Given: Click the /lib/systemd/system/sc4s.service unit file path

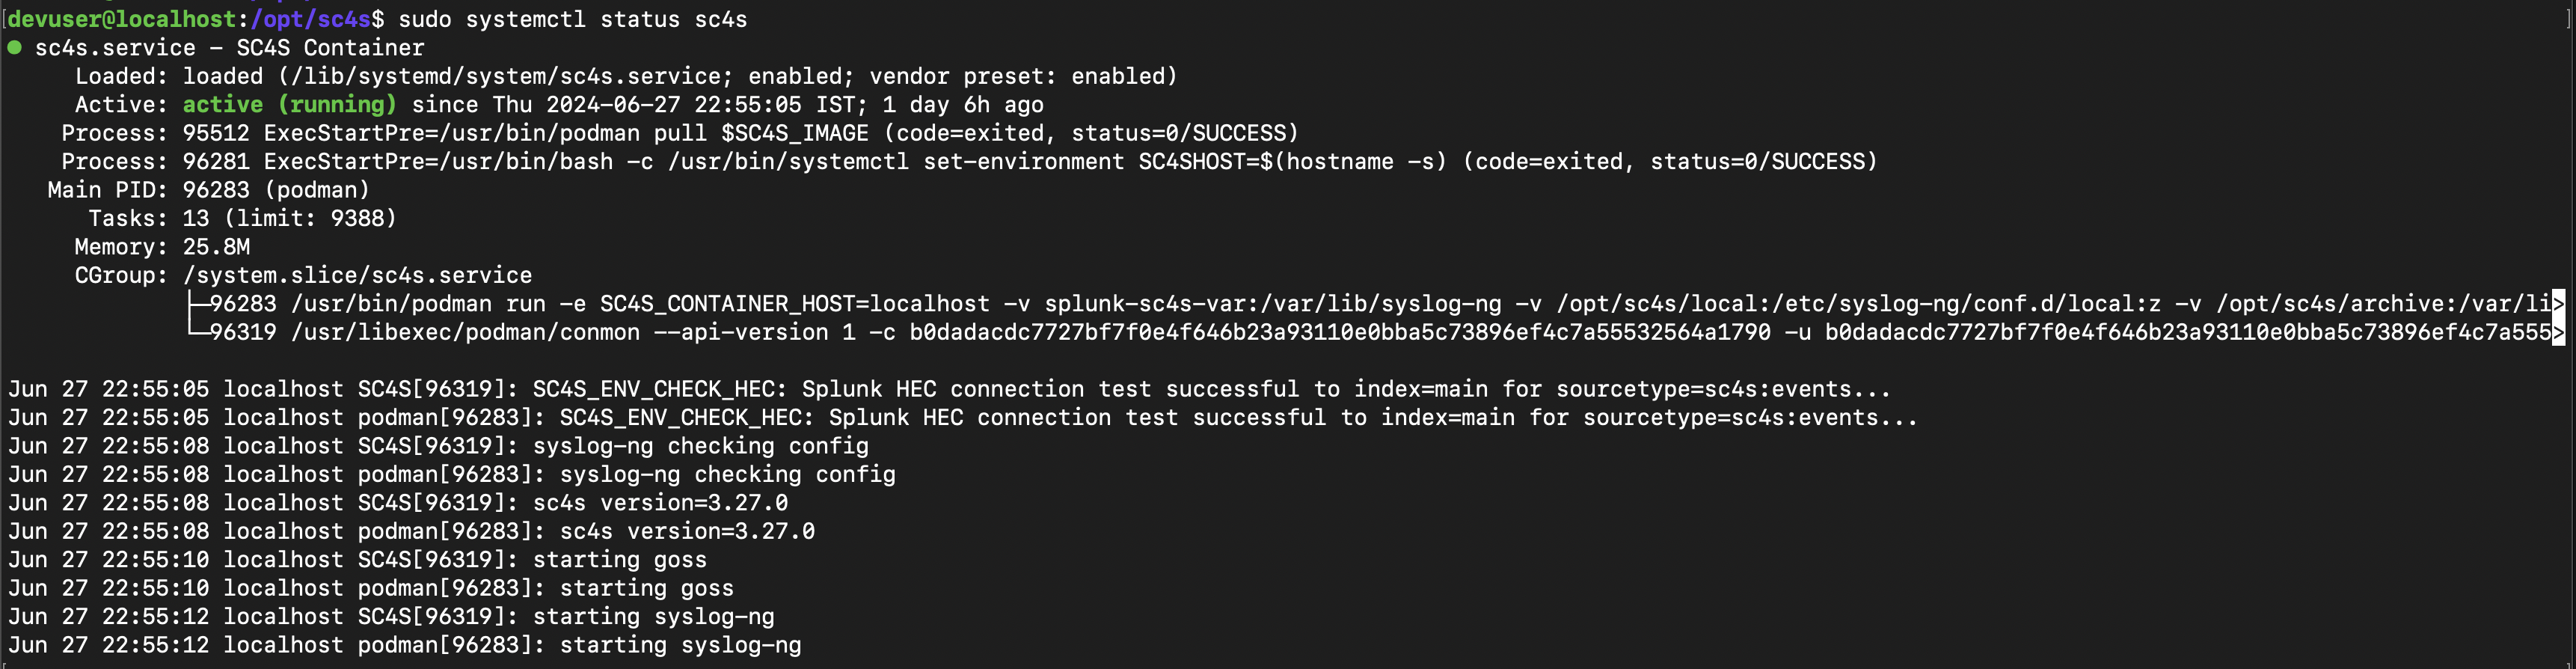Looking at the screenshot, I should click(505, 76).
